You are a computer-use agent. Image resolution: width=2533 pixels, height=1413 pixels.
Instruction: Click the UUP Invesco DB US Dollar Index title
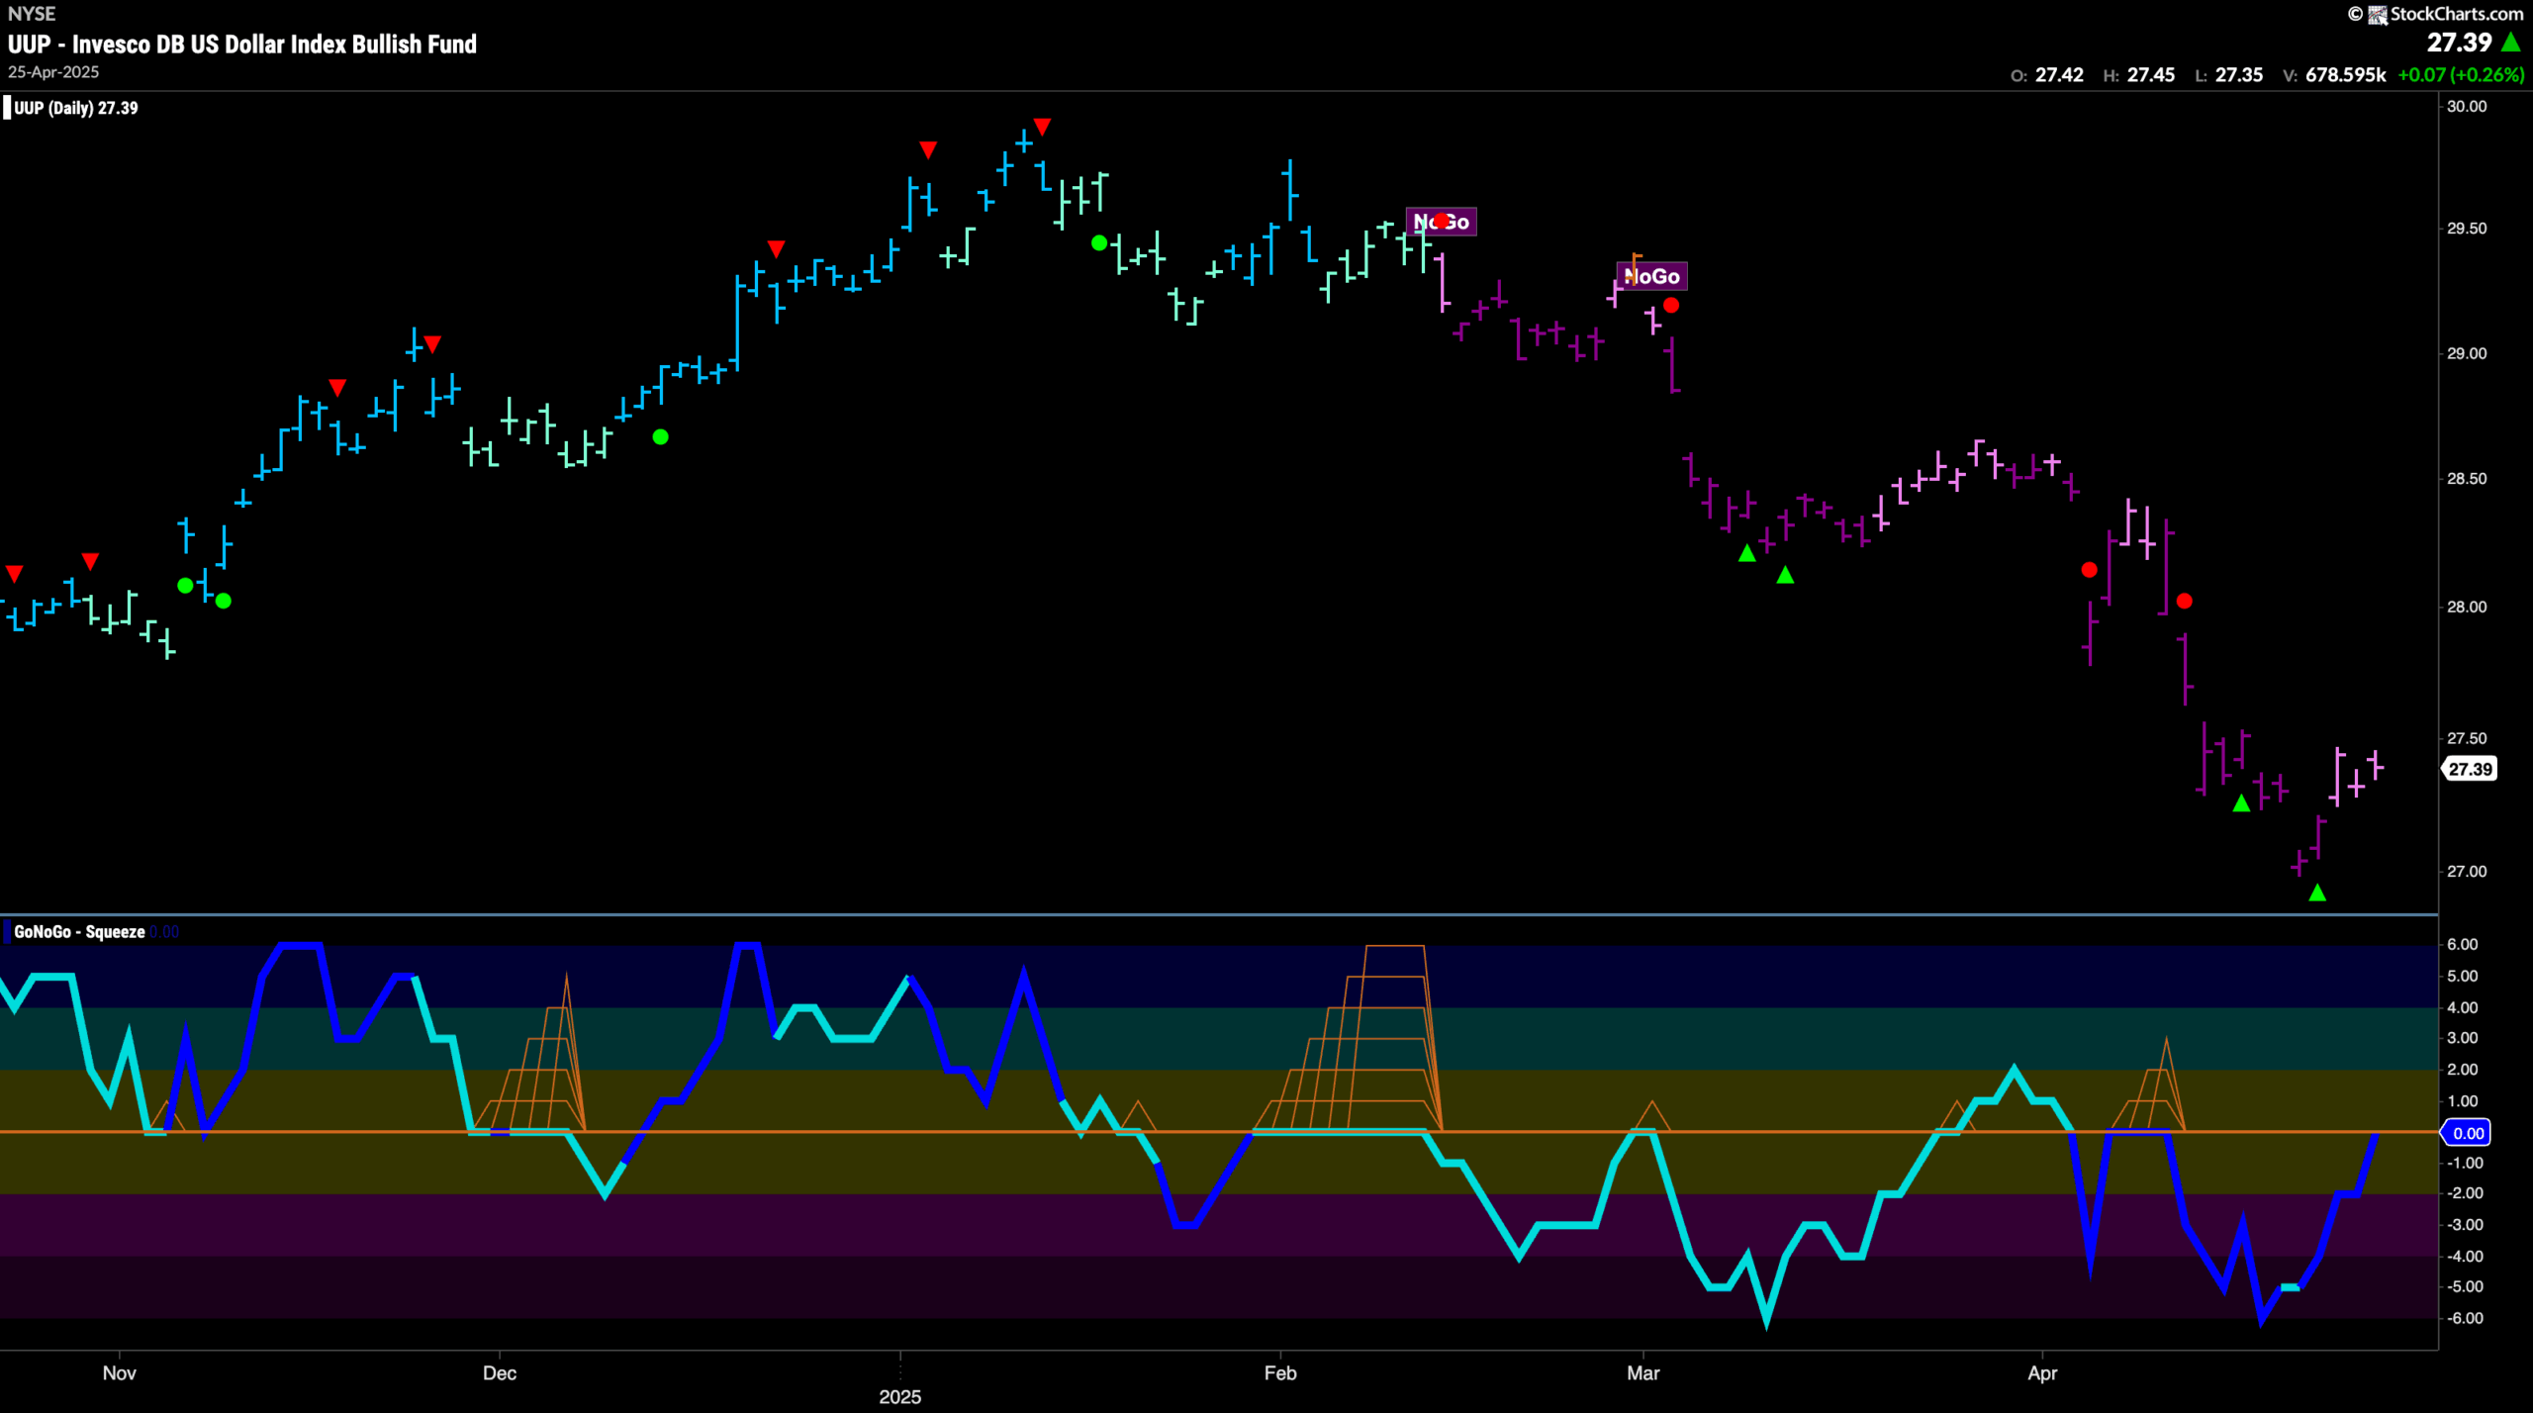[242, 45]
